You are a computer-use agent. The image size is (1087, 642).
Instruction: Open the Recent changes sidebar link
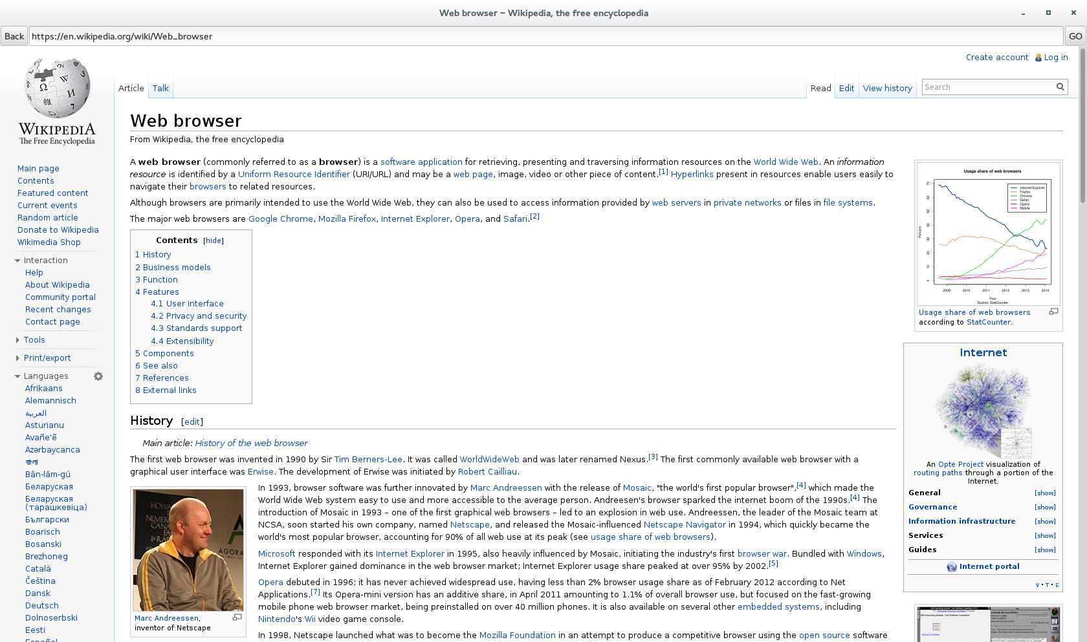[58, 310]
